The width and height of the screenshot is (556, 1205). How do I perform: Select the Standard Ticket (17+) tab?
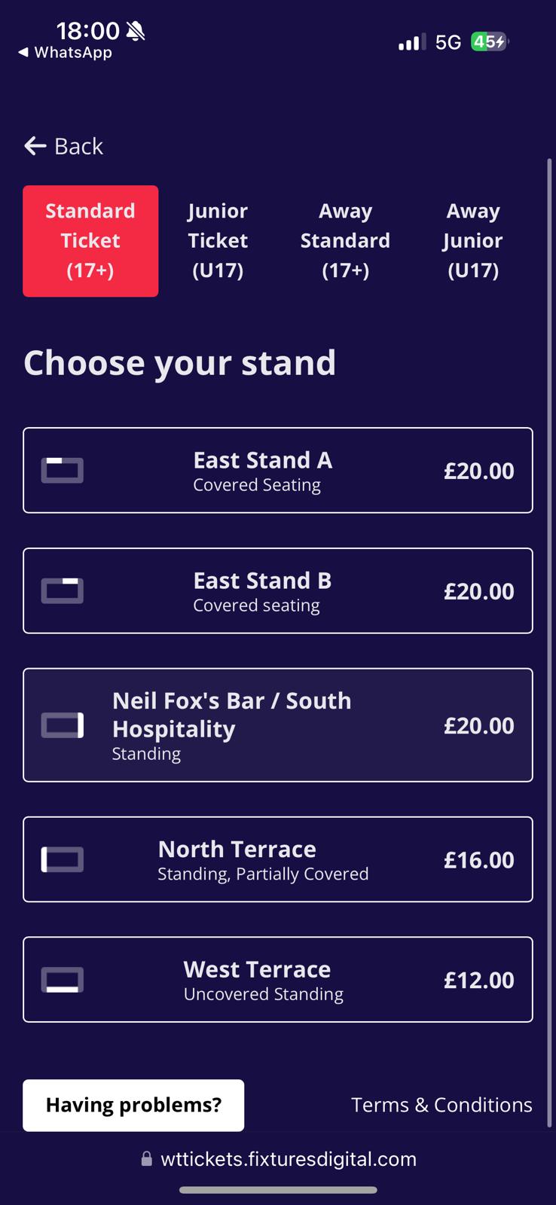pos(90,241)
